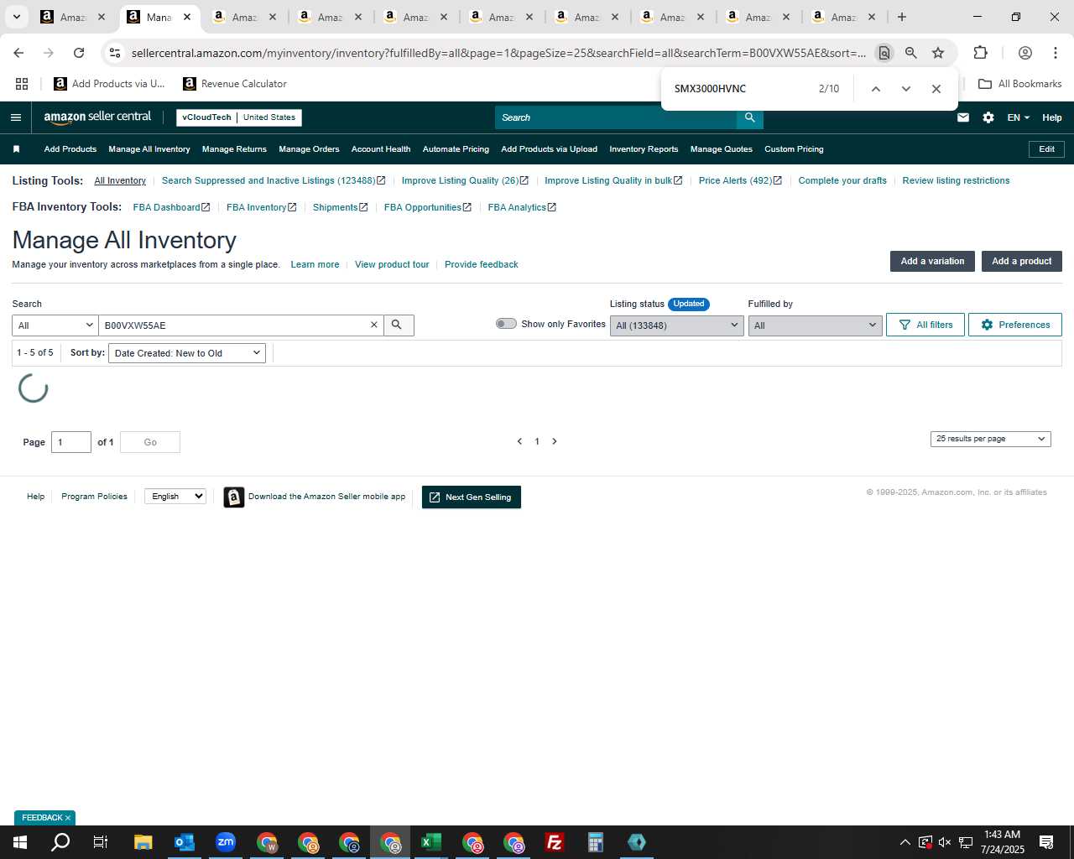Click the Add a product button
The image size is (1074, 859).
tap(1022, 261)
